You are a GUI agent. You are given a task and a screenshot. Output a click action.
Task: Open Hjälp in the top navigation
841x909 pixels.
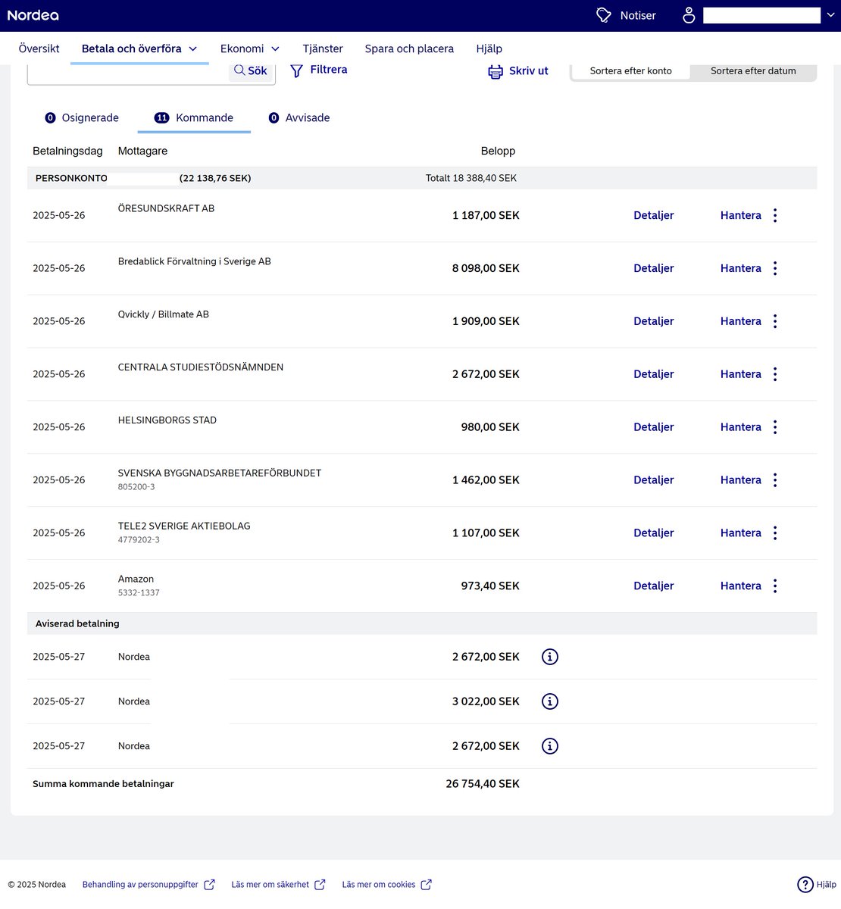[x=489, y=48]
